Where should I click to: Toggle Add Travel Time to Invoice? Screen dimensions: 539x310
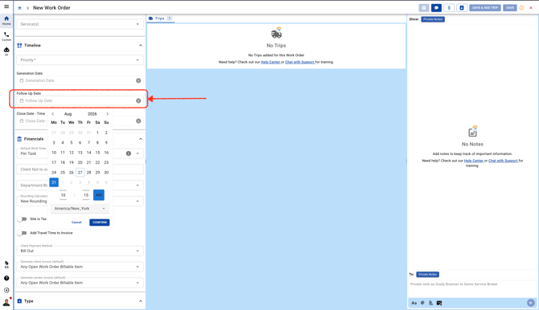22,233
